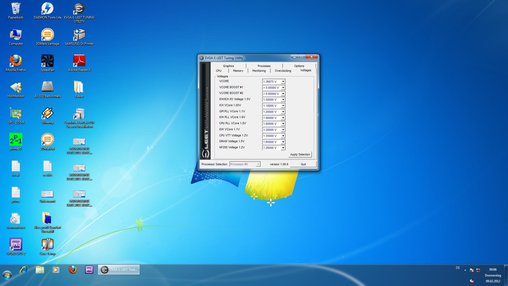Show hidden system tray icons
Image resolution: width=508 pixels, height=286 pixels.
coord(465,270)
